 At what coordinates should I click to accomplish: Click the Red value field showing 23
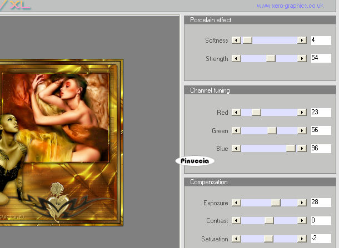click(x=321, y=113)
